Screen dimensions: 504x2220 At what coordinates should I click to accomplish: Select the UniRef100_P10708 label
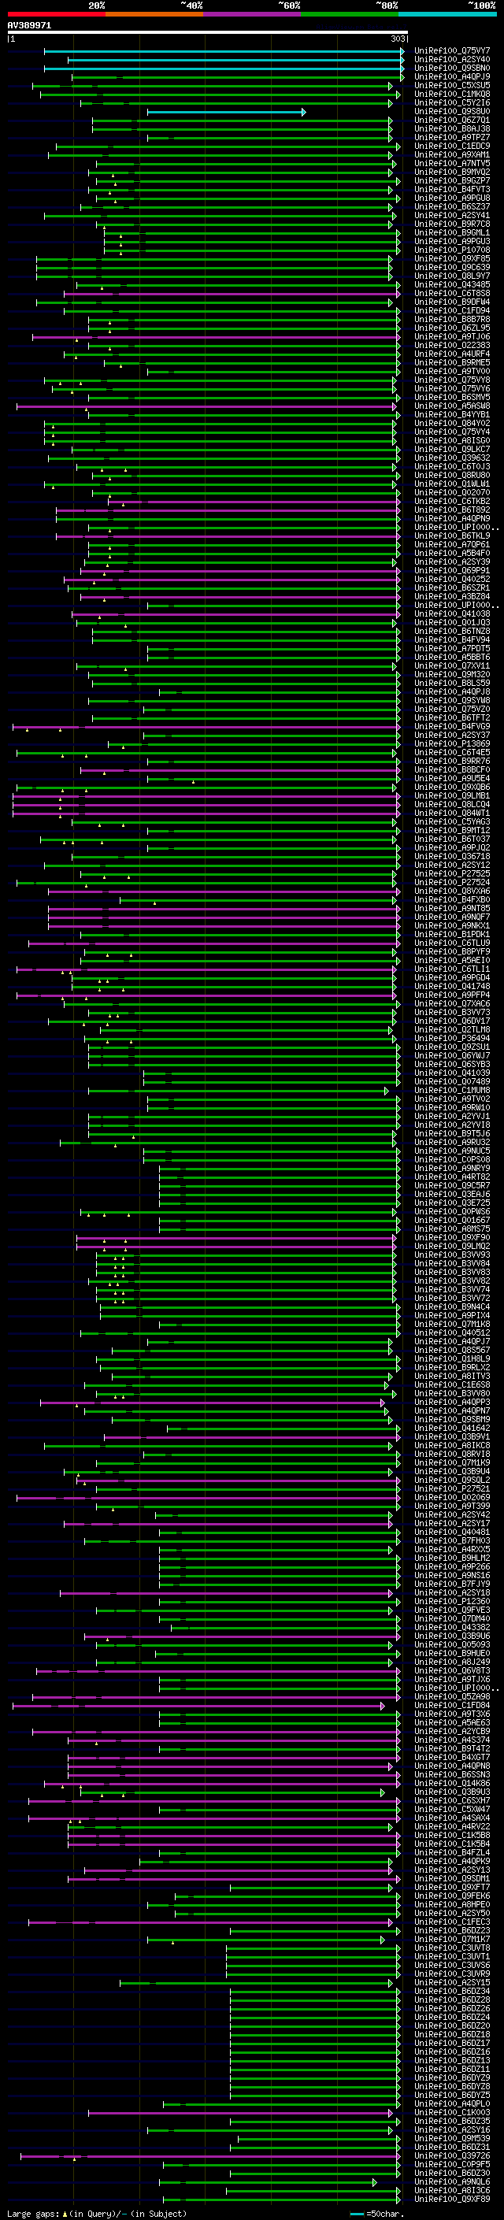(x=451, y=250)
